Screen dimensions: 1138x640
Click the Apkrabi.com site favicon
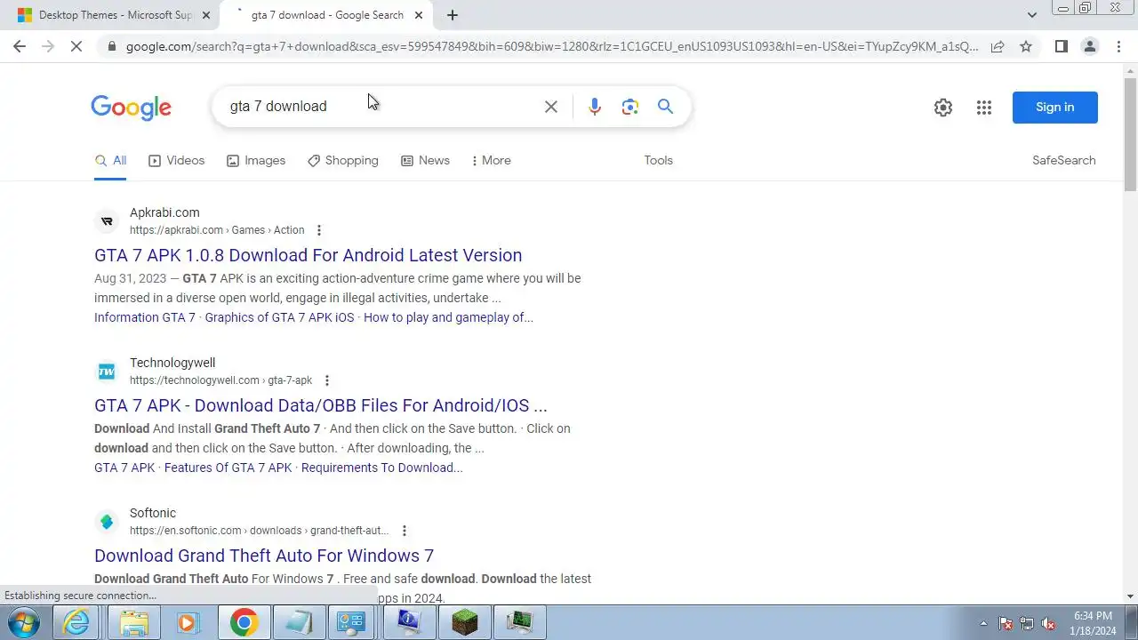tap(107, 221)
